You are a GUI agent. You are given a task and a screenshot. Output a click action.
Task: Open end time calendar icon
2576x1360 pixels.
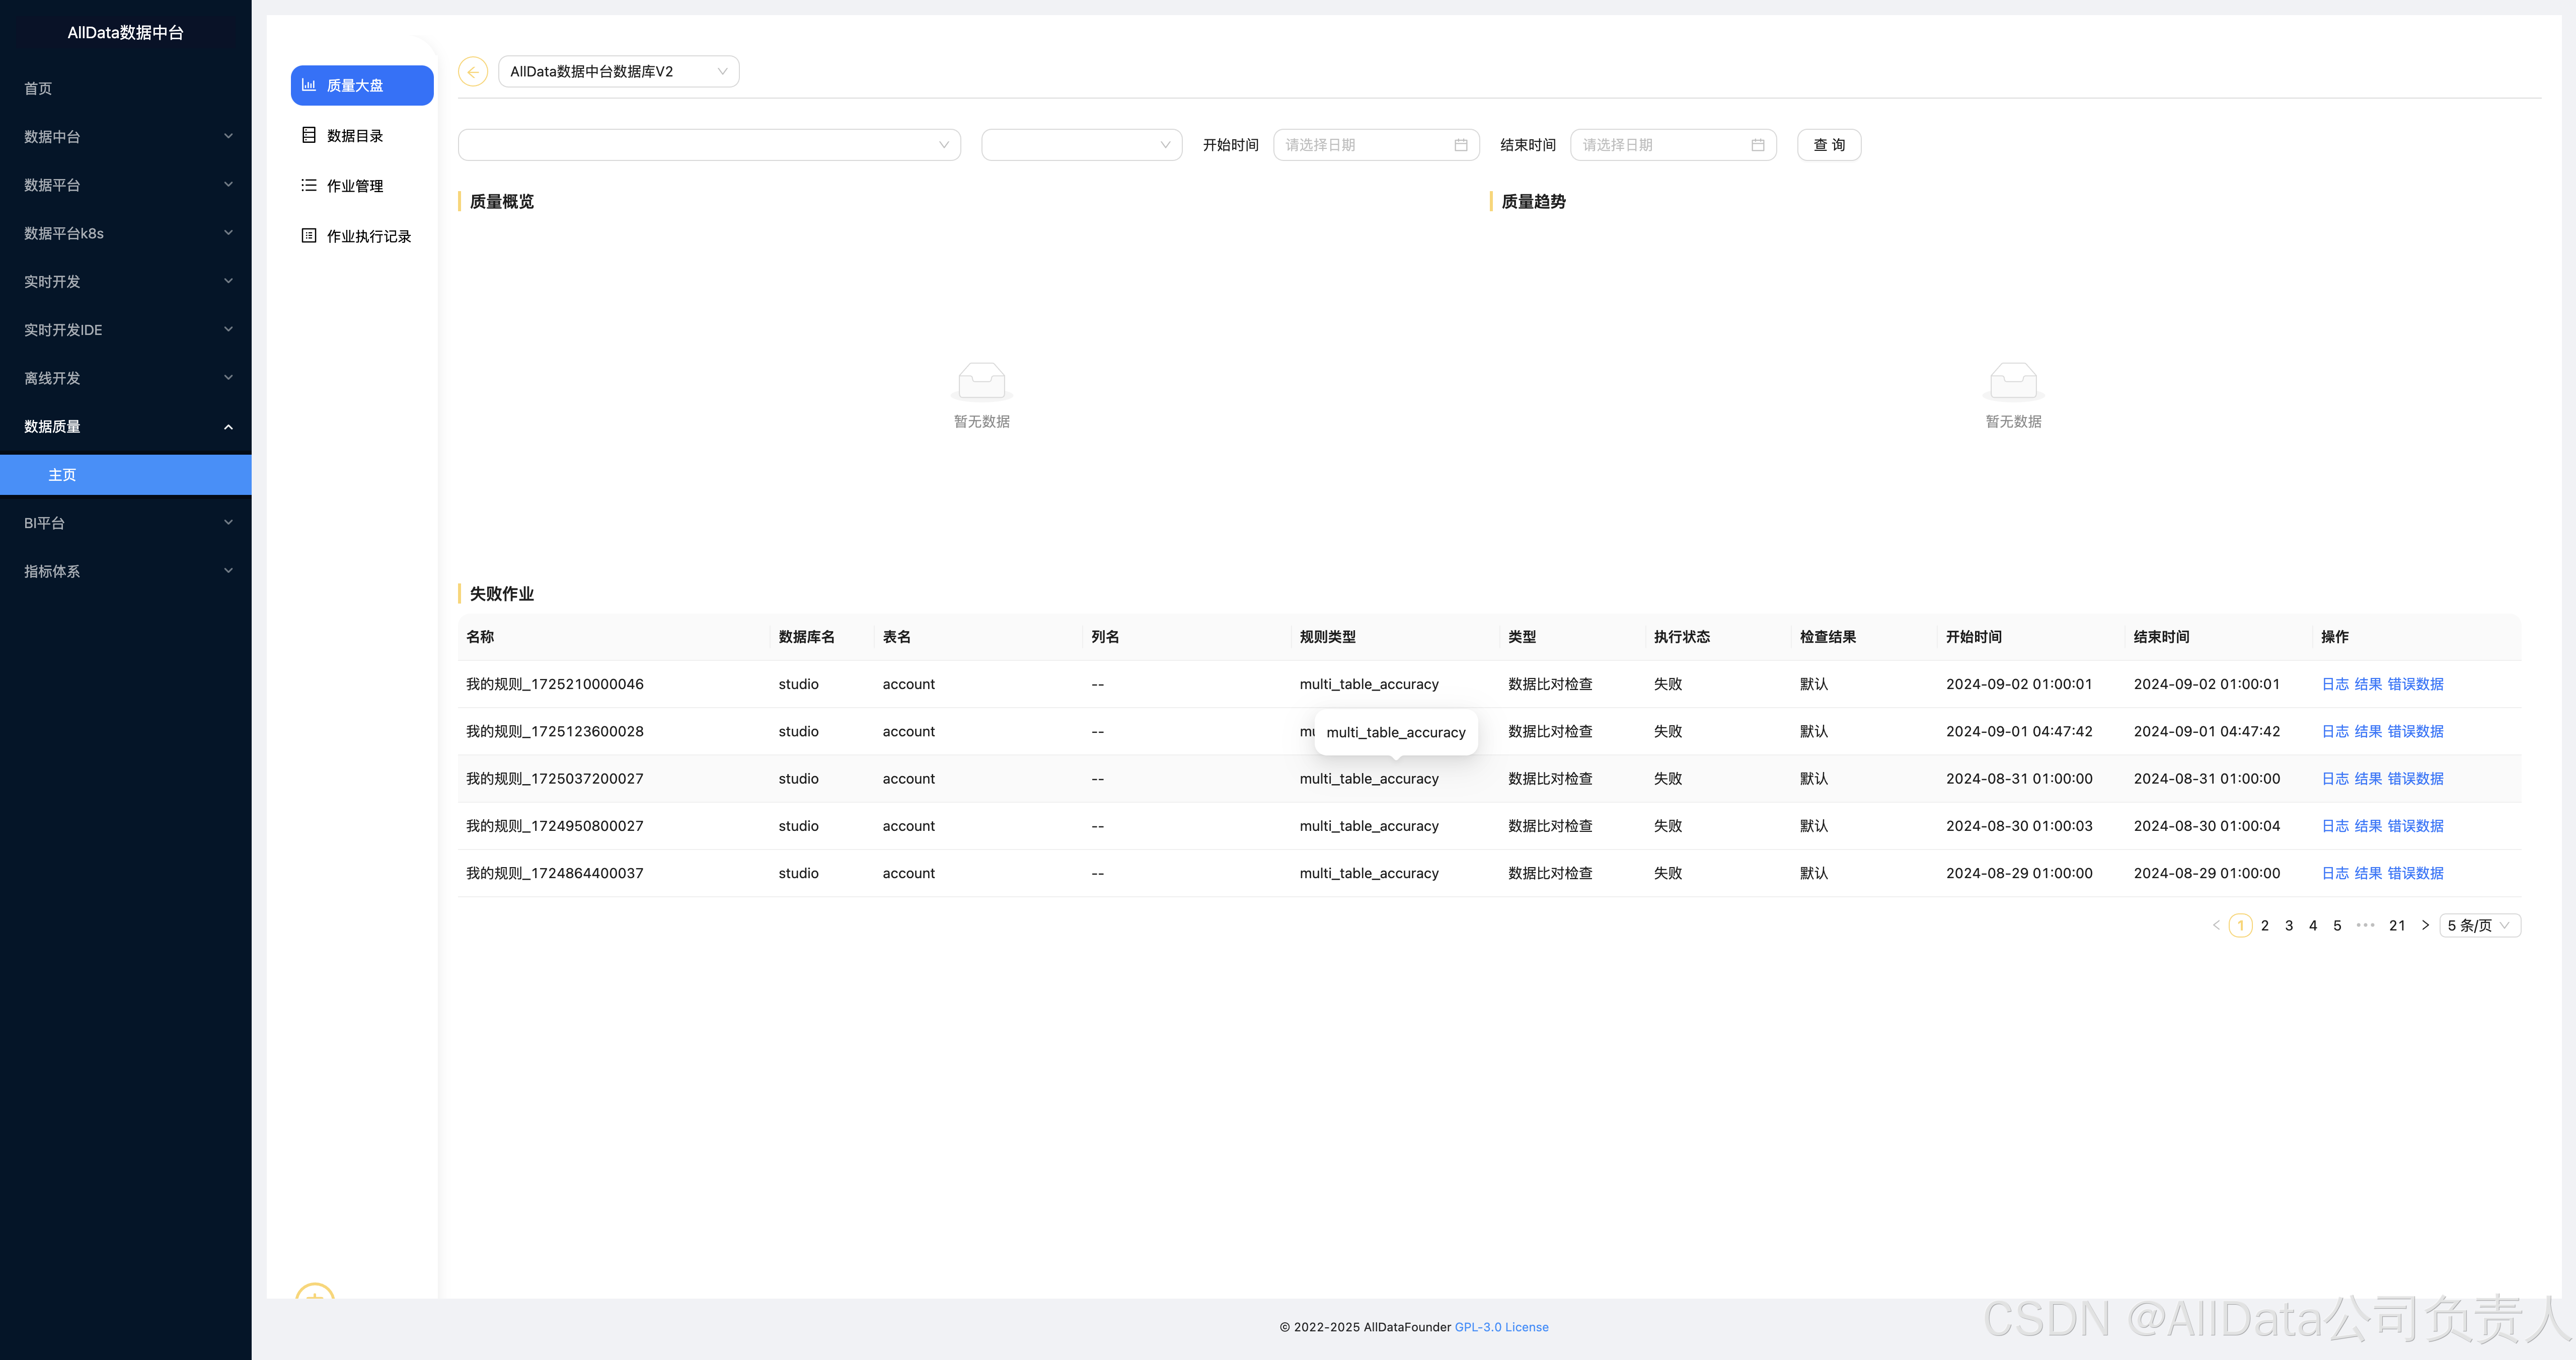pyautogui.click(x=1757, y=145)
